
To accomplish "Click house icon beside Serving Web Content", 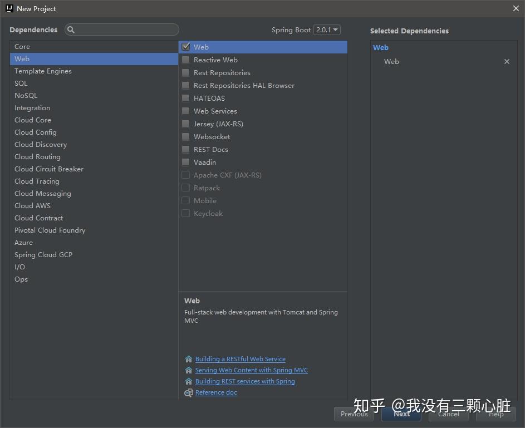I will point(189,370).
